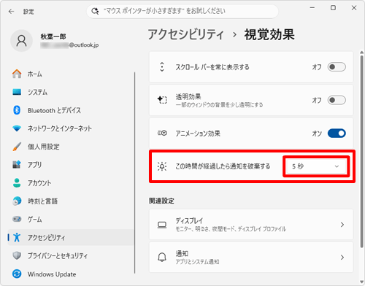Click the user profile avatar
Image resolution: width=365 pixels, height=286 pixels.
[21, 41]
